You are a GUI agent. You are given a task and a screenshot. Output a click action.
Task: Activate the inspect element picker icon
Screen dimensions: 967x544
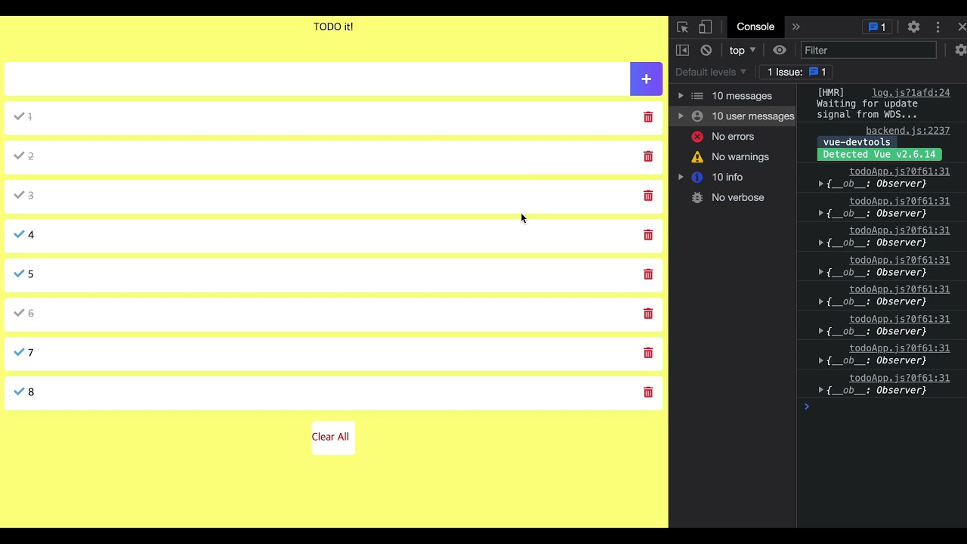click(682, 27)
